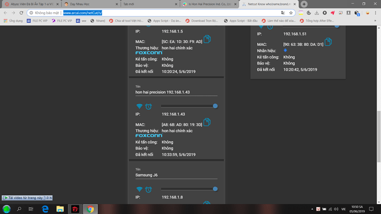Copy MAC address 5C:EA:1D:30:F9:AD icon
The height and width of the screenshot is (214, 381).
tap(207, 39)
